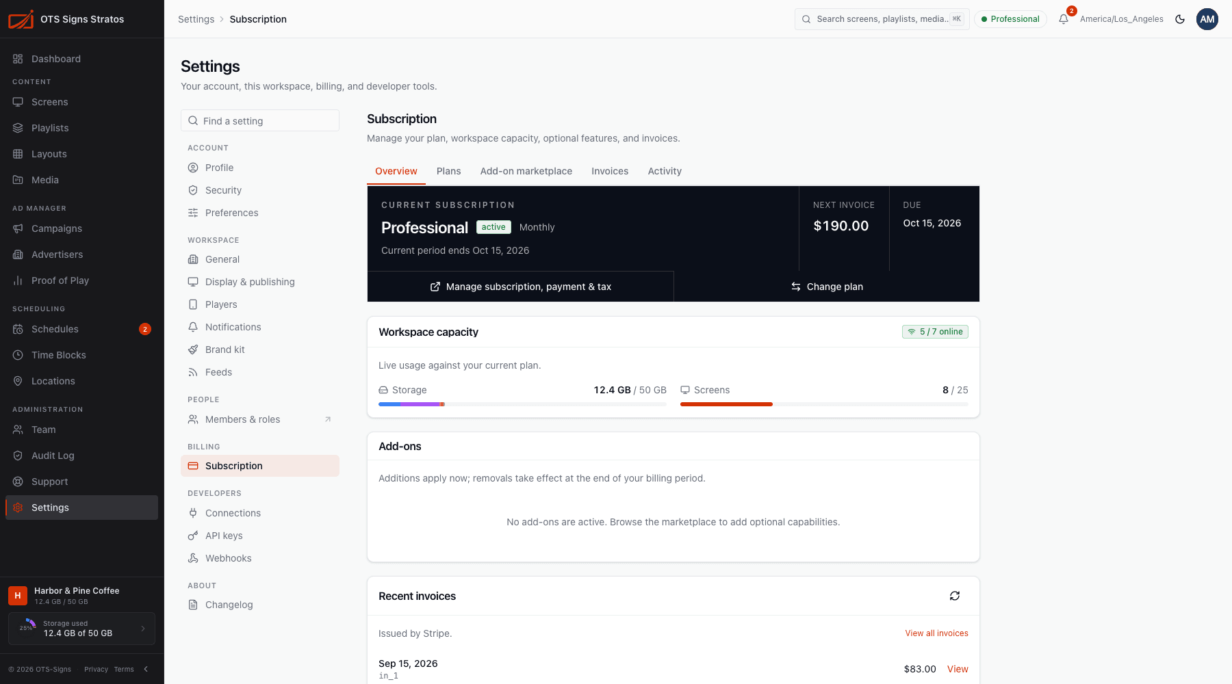Toggle dark mode with the moon icon
1232x684 pixels.
(x=1180, y=19)
